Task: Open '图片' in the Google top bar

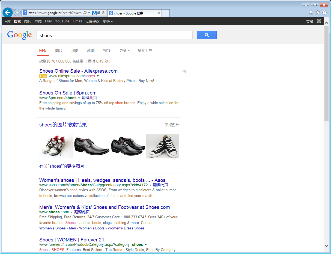Action: tap(28, 21)
